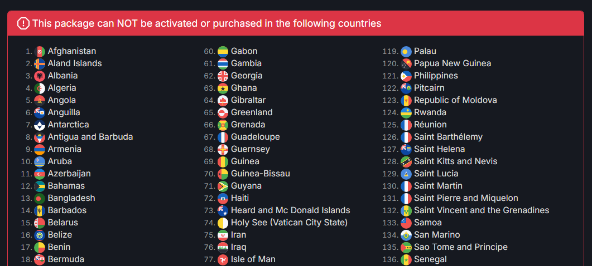Select the Bangladesh flag icon
The image size is (592, 266).
coord(40,199)
